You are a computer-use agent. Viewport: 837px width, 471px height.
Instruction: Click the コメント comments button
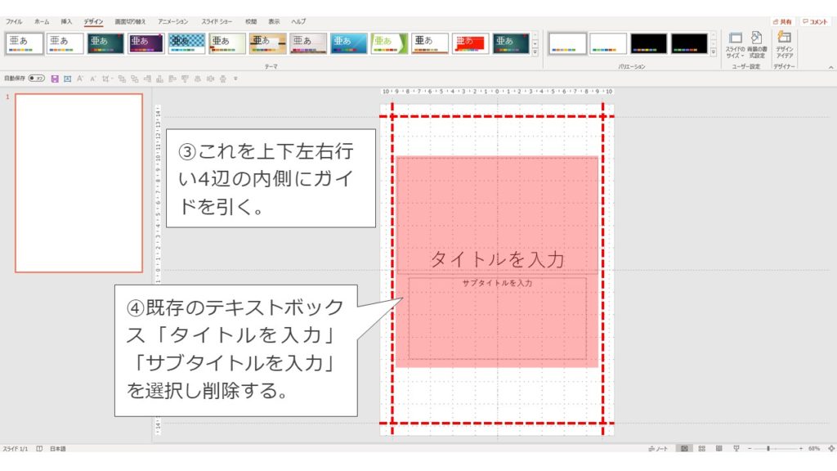point(815,22)
